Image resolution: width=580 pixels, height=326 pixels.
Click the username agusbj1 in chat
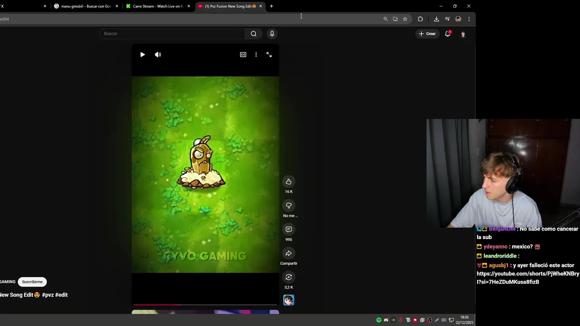tap(499, 265)
